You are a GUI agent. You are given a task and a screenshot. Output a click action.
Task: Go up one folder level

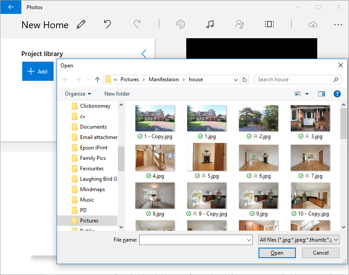[x=97, y=80]
